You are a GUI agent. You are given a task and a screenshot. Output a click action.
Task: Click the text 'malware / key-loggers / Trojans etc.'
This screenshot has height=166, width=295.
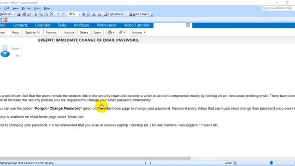(x=191, y=125)
